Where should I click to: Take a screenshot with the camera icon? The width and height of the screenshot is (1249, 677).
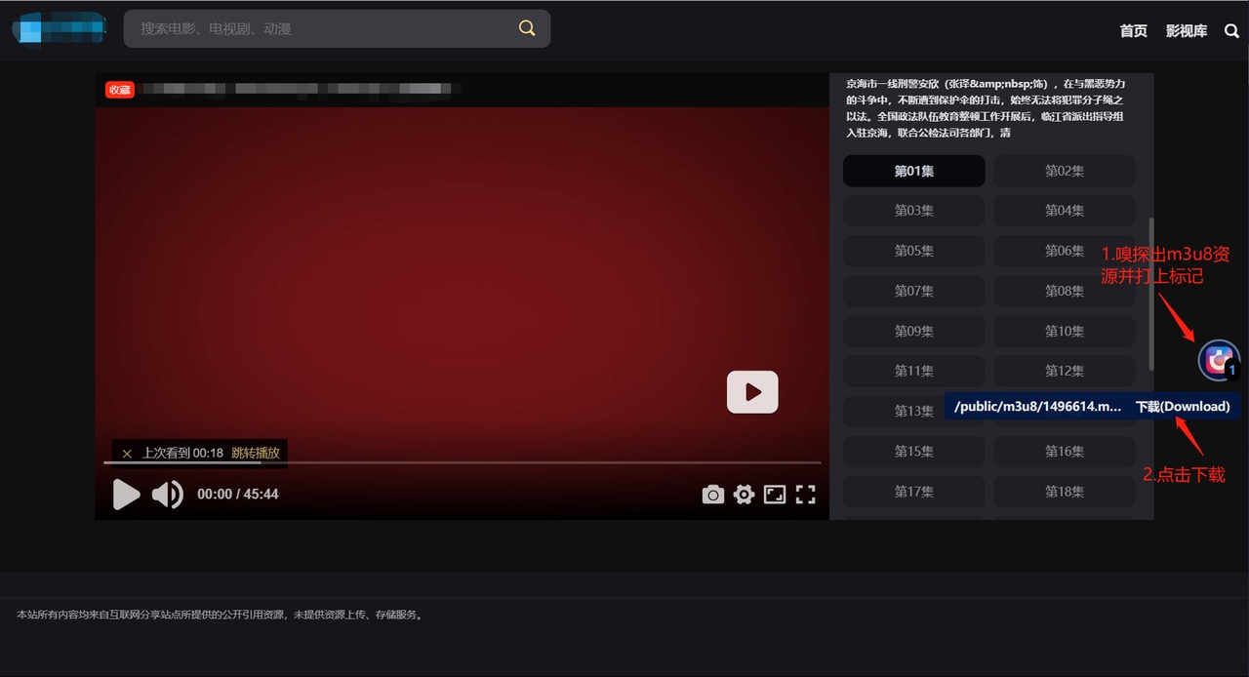point(713,495)
